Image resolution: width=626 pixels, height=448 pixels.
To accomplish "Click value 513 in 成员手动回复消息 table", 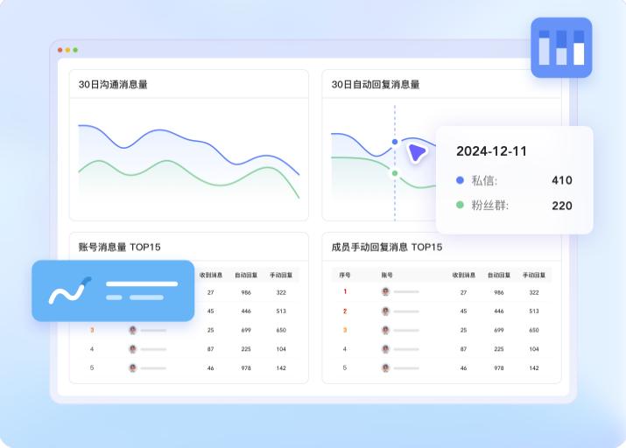I will pos(534,311).
